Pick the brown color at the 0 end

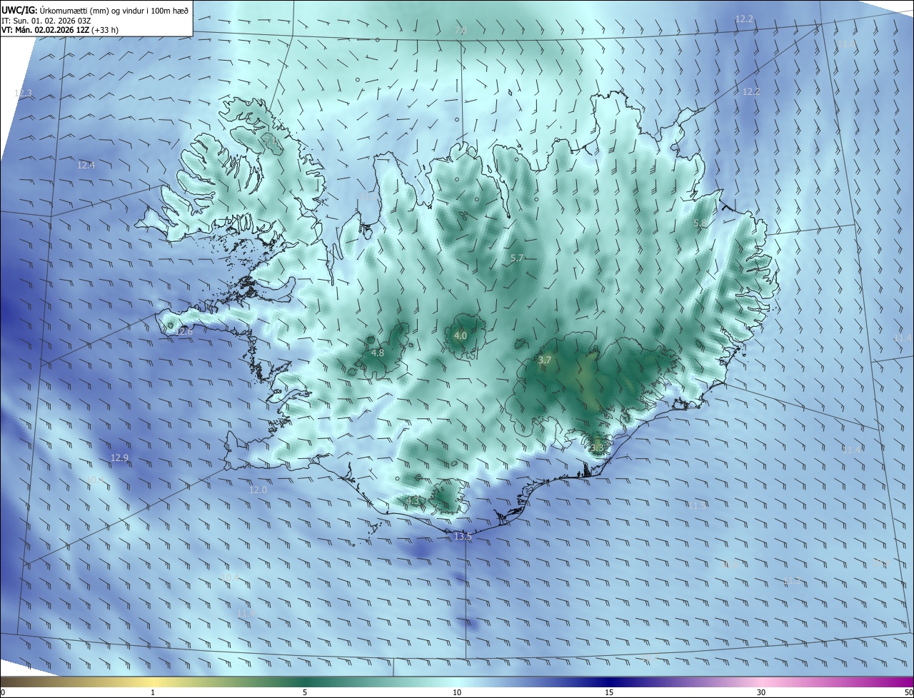pos(4,682)
